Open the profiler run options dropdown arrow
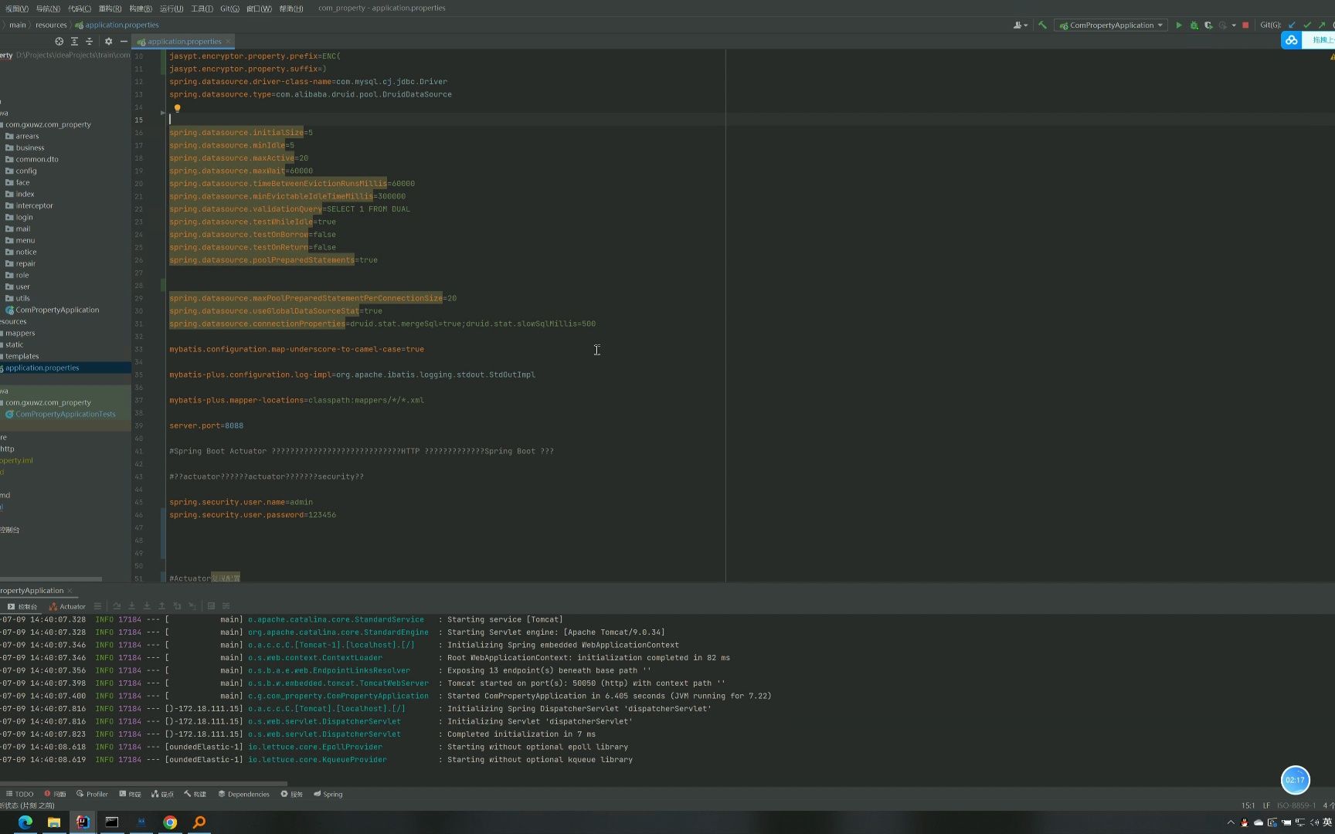This screenshot has width=1335, height=834. pos(1234,25)
